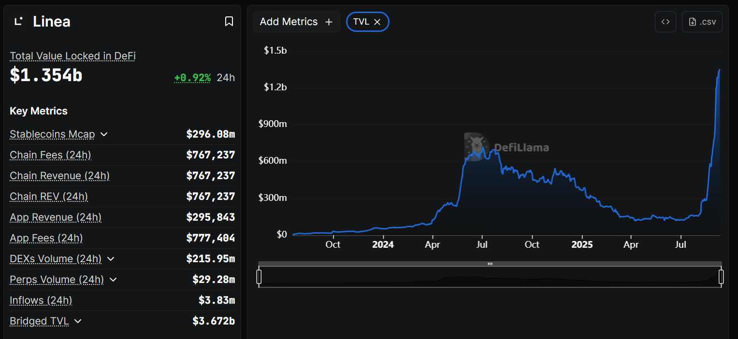Download chart data as .csv

pyautogui.click(x=702, y=22)
